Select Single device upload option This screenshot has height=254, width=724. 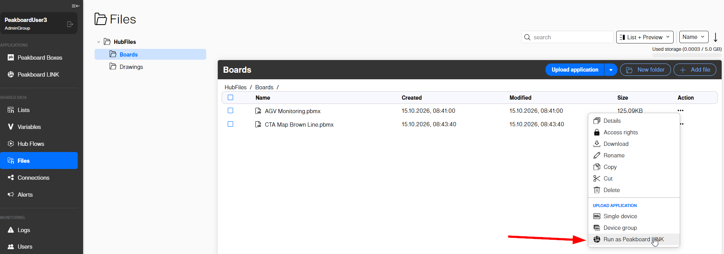click(634, 216)
